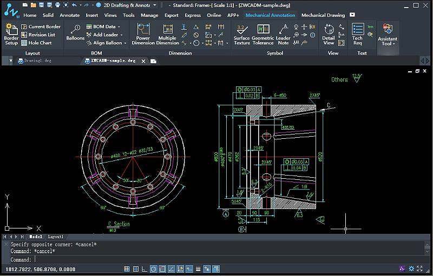Toggle Dynamic UCS in status bar

[180, 269]
